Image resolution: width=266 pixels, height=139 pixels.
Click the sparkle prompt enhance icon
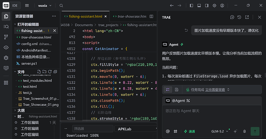coord(235,131)
